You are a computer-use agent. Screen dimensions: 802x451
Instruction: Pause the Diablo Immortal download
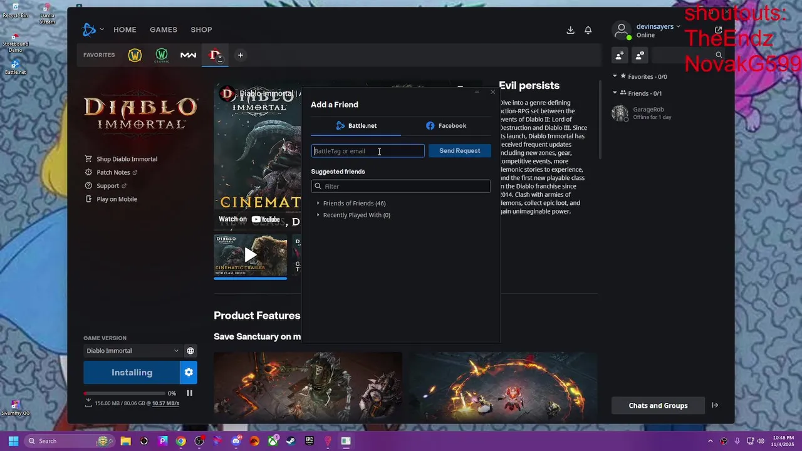coord(189,393)
